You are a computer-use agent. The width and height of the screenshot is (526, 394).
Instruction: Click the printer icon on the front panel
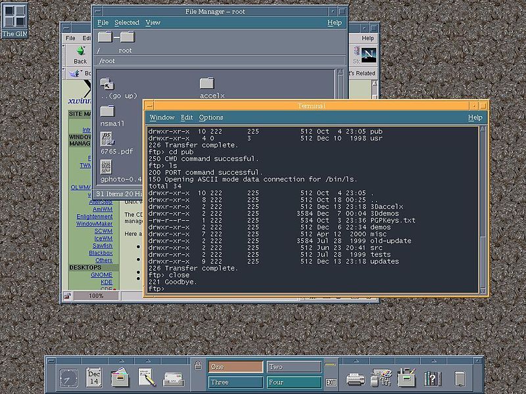(x=355, y=378)
